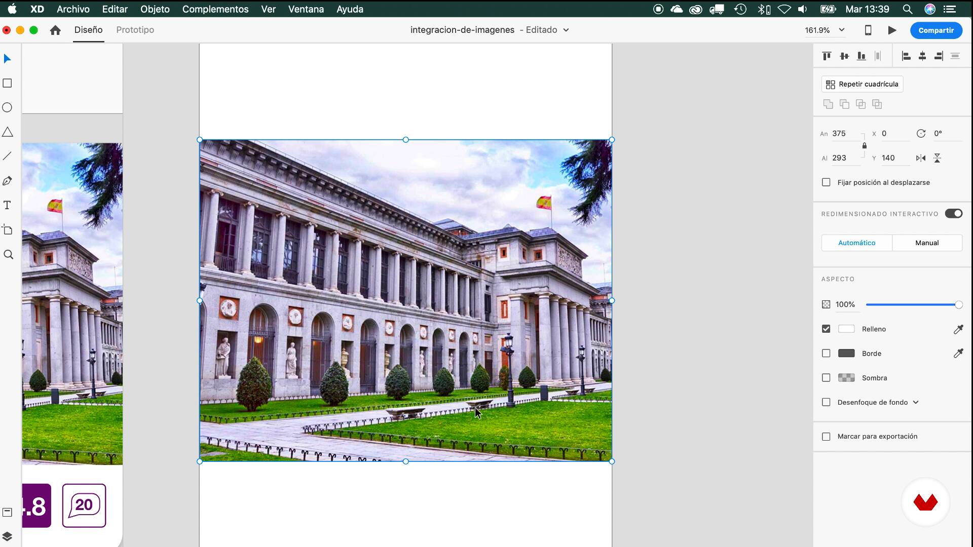
Task: Uncheck the Relleno fill checkbox
Action: pyautogui.click(x=826, y=329)
